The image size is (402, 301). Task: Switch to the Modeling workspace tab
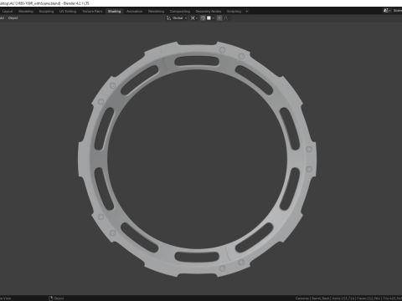click(26, 12)
